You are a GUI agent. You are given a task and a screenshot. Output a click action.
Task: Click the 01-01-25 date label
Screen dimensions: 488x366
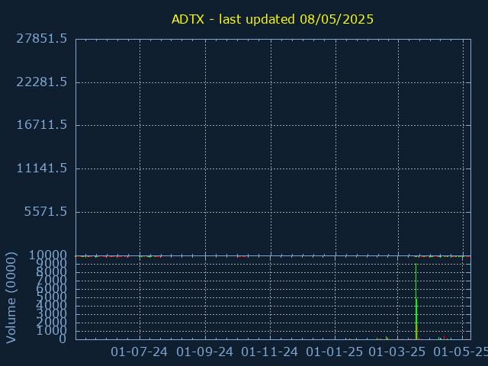(x=335, y=352)
